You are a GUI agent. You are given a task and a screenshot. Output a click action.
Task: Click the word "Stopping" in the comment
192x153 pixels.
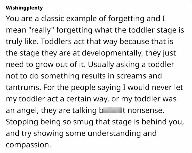coord(22,122)
